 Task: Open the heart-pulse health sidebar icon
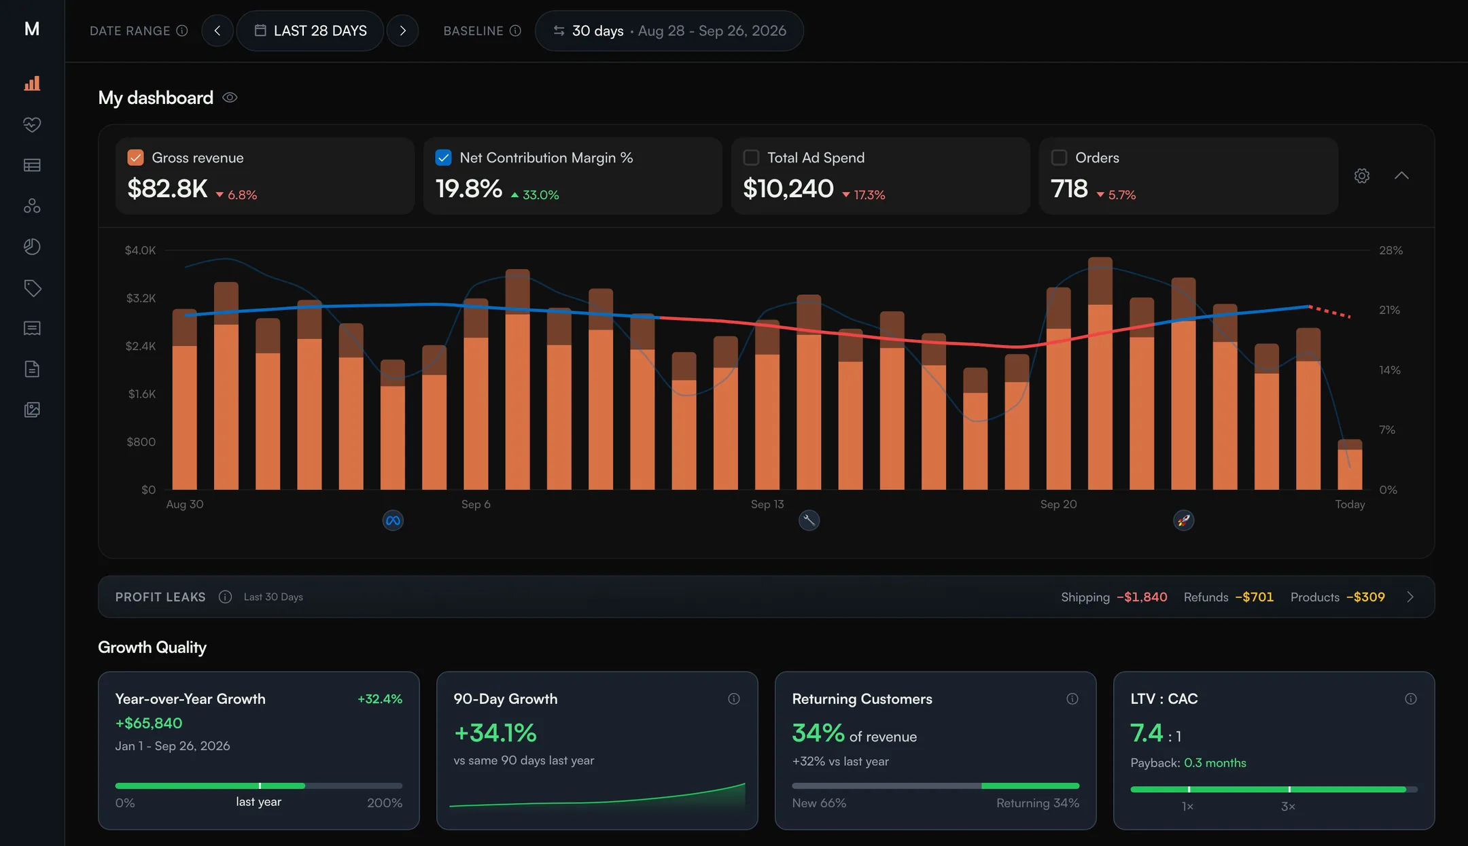(x=32, y=124)
